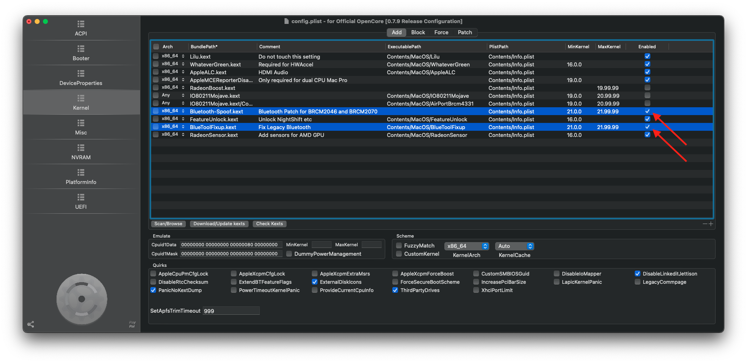
Task: Switch to the Patch tab
Action: 465,33
